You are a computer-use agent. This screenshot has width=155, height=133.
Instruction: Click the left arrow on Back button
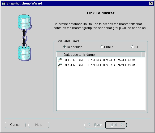tap(89, 125)
